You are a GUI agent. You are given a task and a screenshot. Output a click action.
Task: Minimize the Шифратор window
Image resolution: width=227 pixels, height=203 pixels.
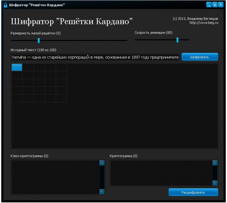(x=209, y=5)
